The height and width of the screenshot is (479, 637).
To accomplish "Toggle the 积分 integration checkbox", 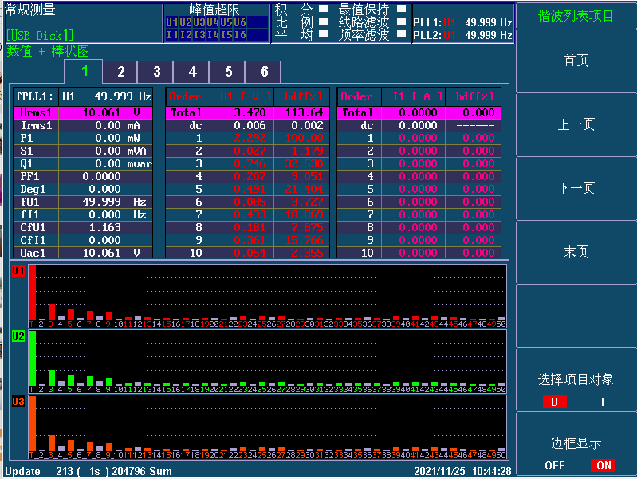I will tap(323, 10).
